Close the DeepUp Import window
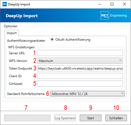This screenshot has height=125, width=131. [124, 4]
